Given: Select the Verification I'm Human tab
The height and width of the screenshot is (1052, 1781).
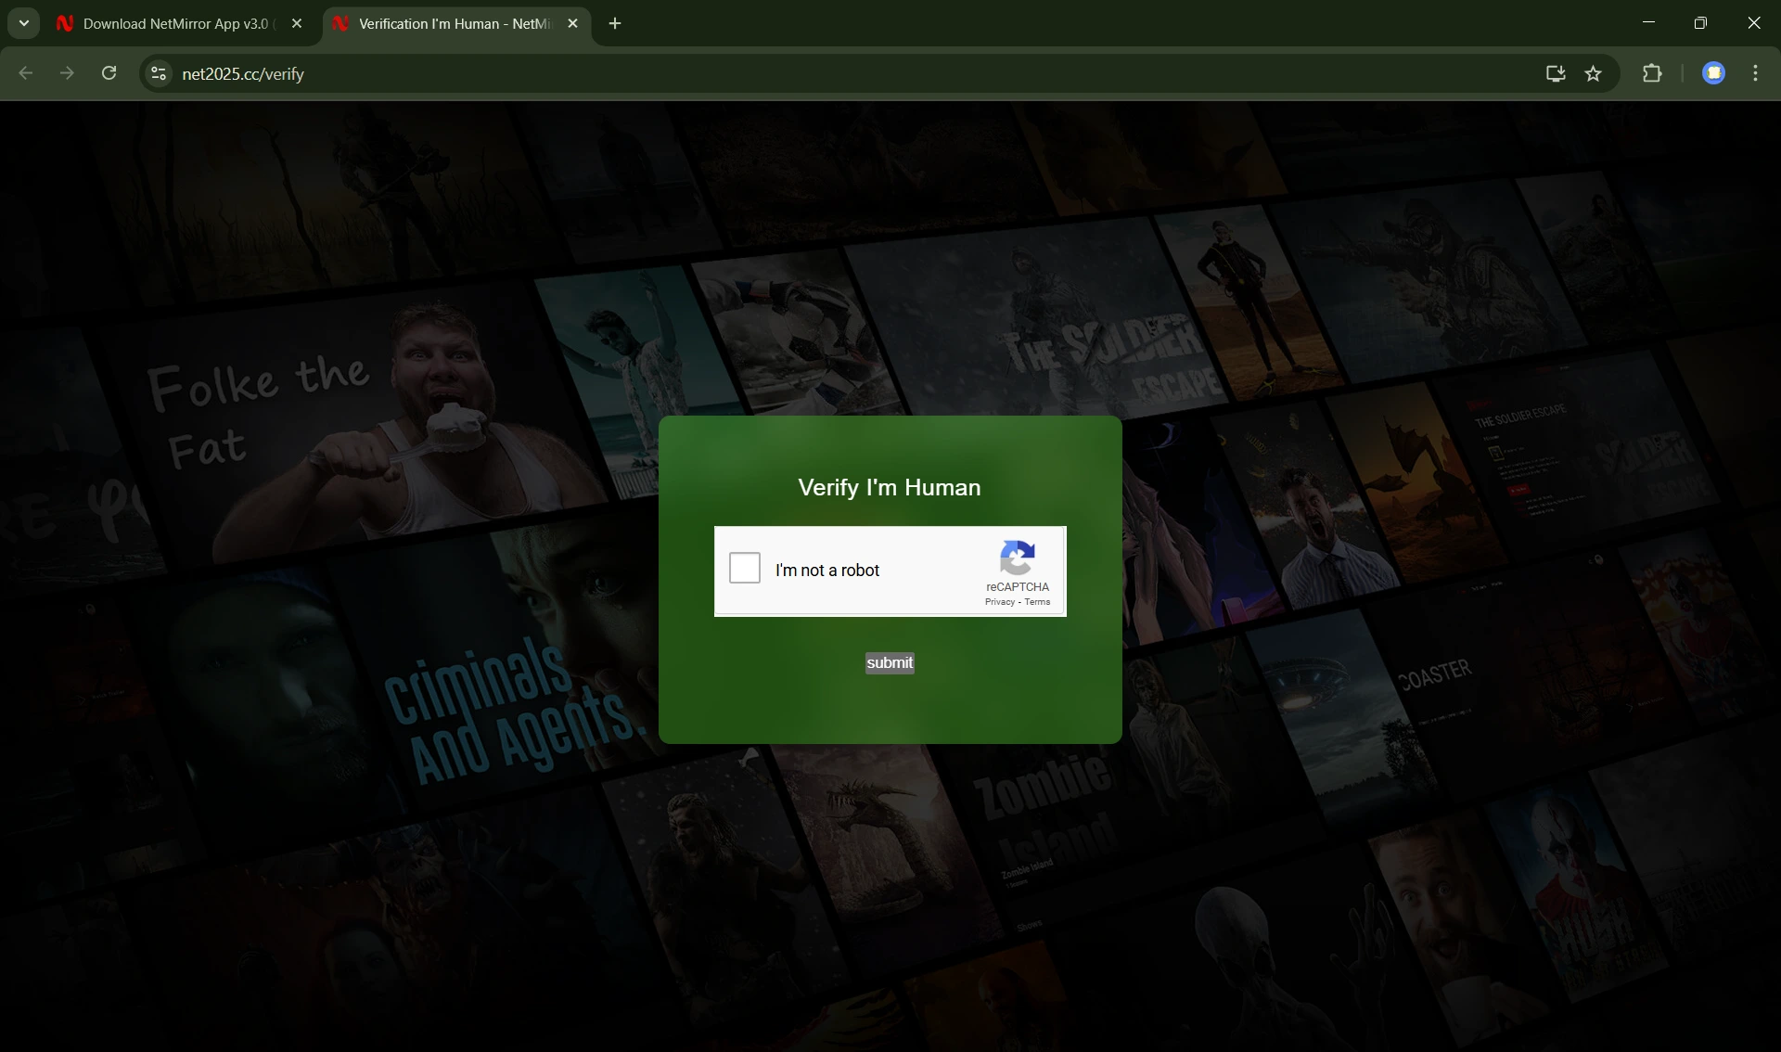Looking at the screenshot, I should 455,24.
